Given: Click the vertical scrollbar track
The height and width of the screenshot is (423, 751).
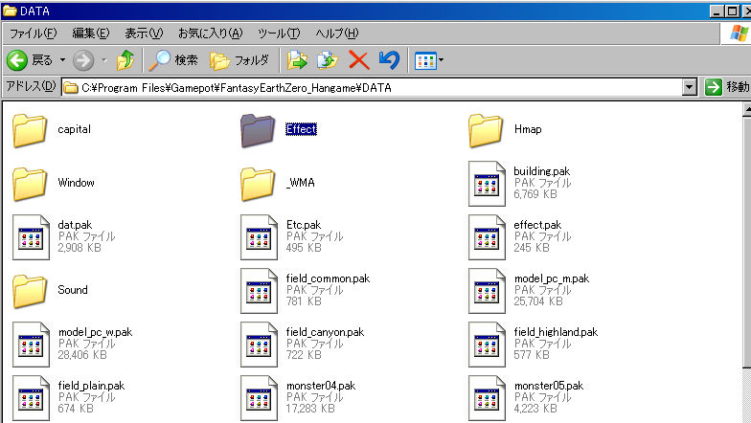Looking at the screenshot, I should tap(747, 395).
